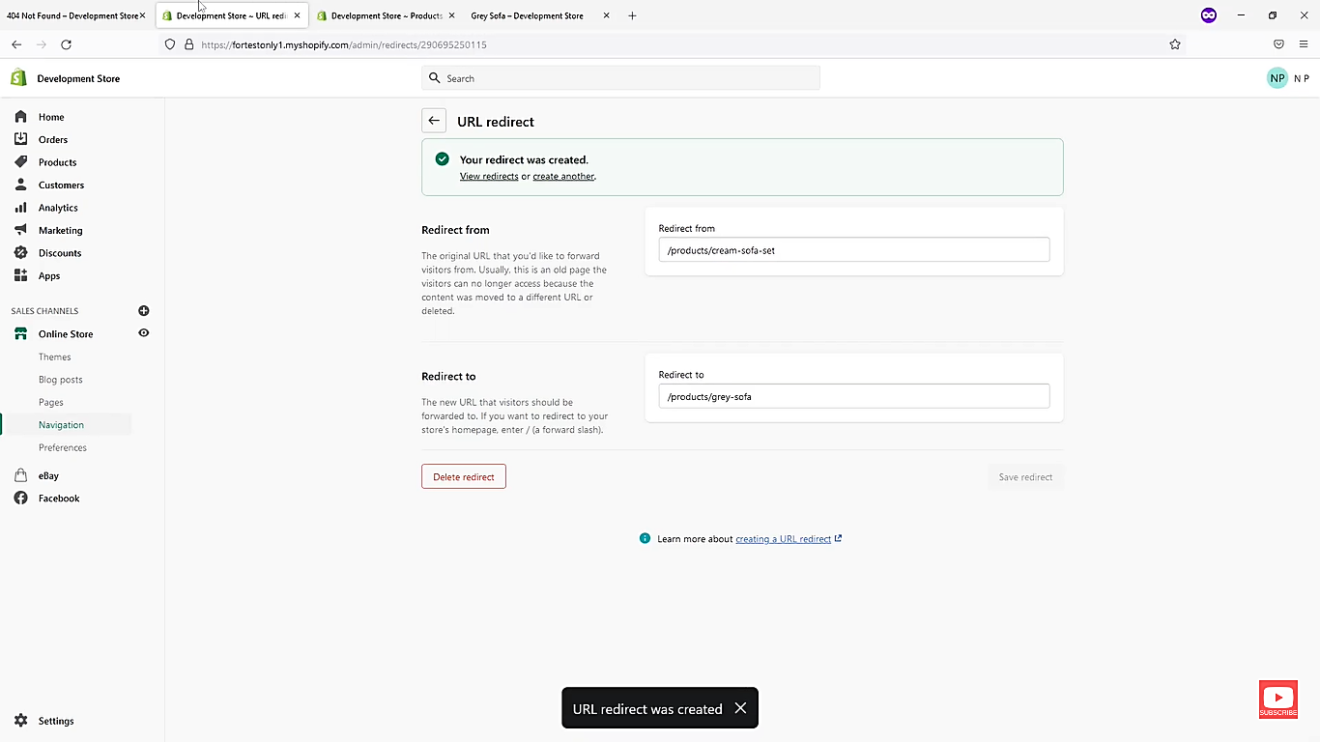This screenshot has width=1320, height=742.
Task: Open Pages subpage
Action: (x=51, y=402)
